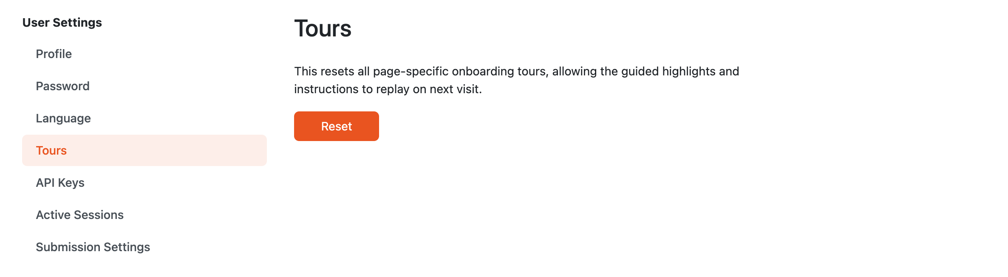The width and height of the screenshot is (1008, 277).
Task: Reset all page-specific onboarding tours
Action: 337,126
